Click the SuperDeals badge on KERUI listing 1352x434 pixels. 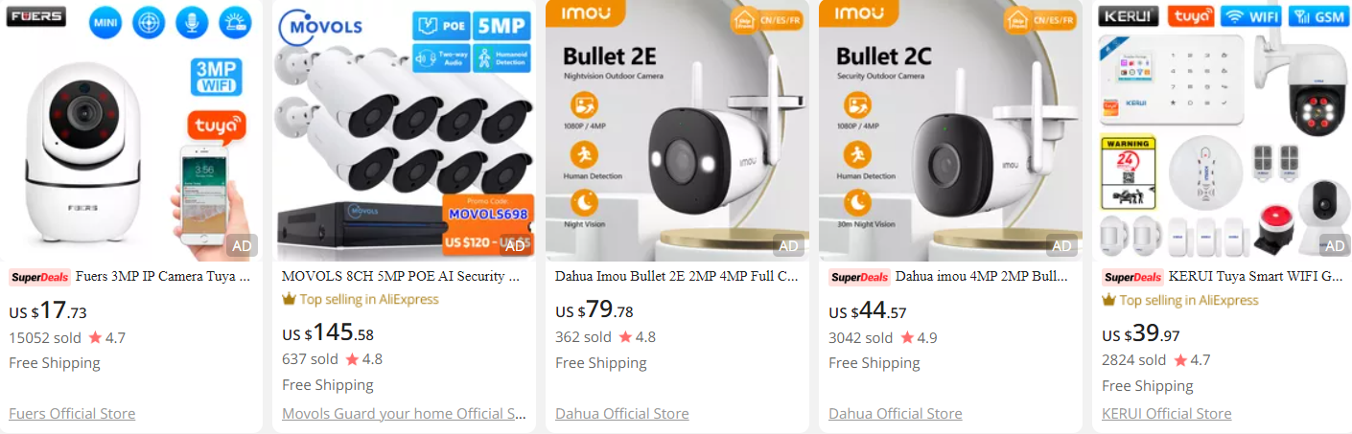pos(1133,277)
